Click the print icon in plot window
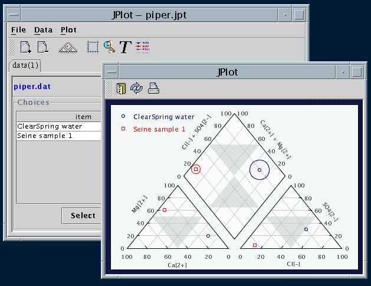 [153, 88]
